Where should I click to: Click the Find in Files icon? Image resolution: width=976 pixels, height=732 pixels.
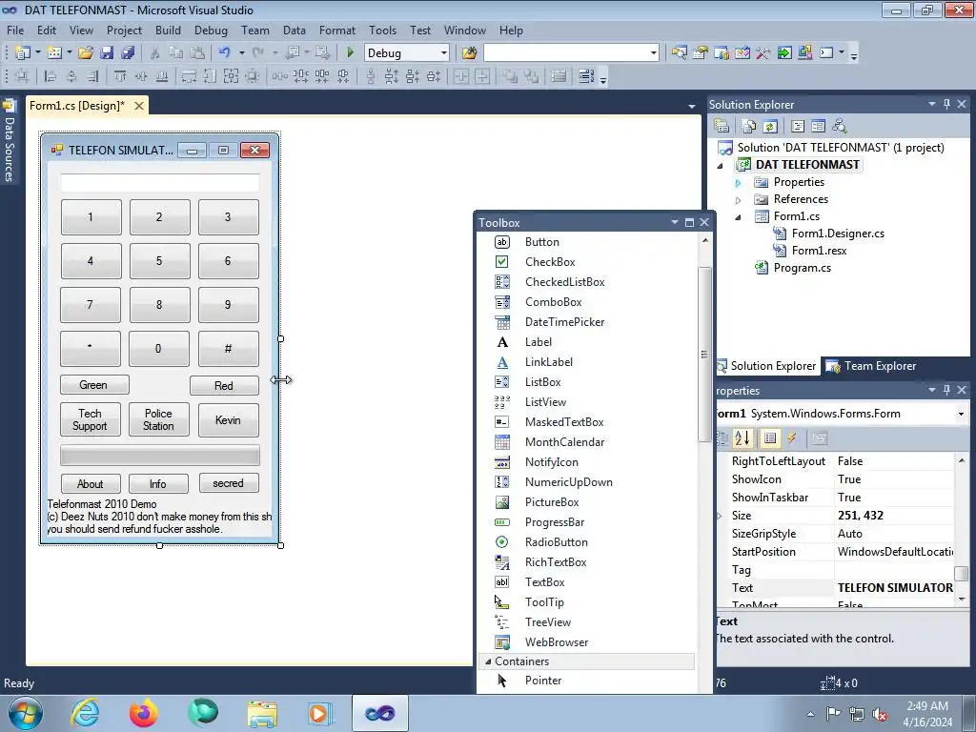coord(469,53)
